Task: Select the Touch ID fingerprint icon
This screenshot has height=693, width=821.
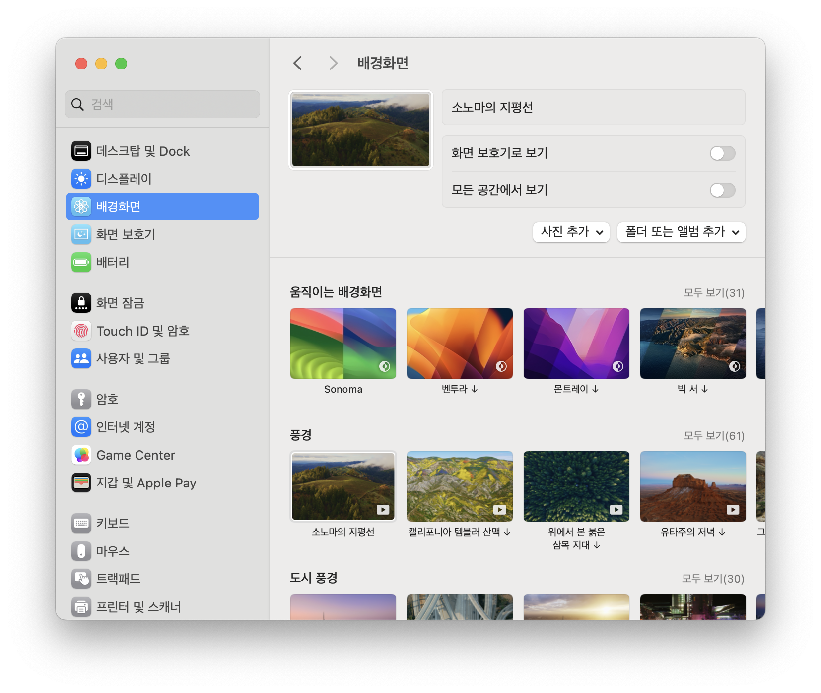Action: click(81, 331)
